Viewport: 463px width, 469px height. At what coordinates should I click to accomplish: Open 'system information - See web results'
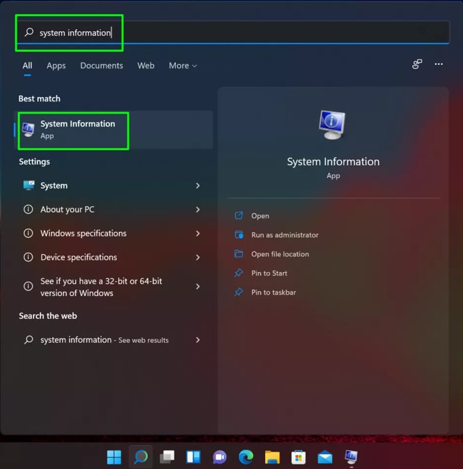tap(112, 340)
